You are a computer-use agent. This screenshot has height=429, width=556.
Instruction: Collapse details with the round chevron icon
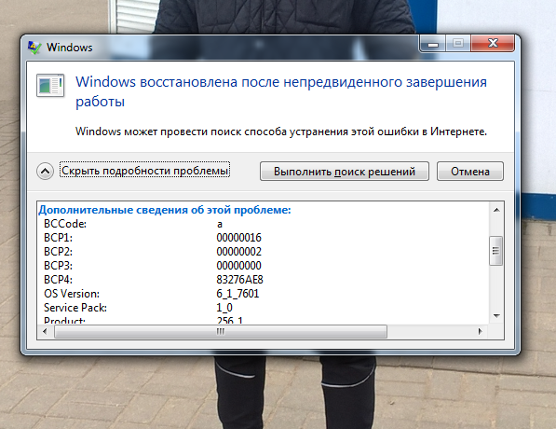click(x=45, y=172)
